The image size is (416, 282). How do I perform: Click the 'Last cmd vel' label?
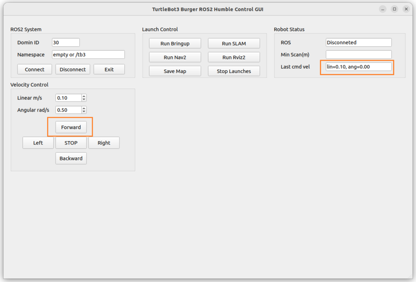(x=295, y=67)
